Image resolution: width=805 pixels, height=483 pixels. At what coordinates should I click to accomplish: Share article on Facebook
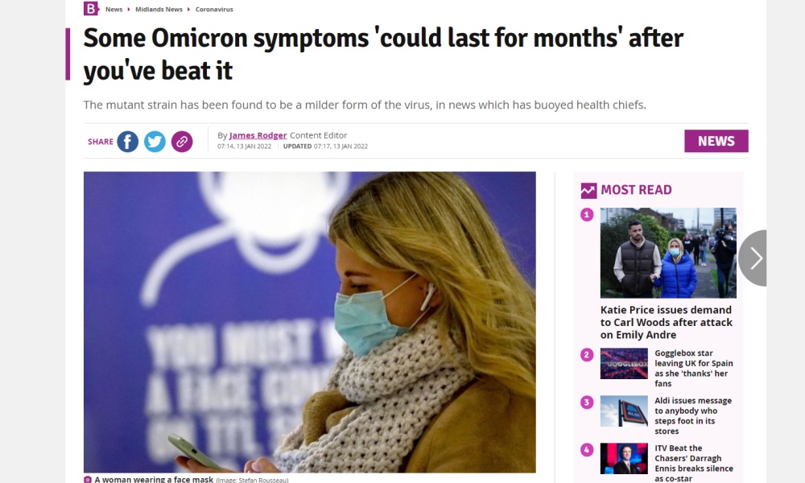(128, 142)
